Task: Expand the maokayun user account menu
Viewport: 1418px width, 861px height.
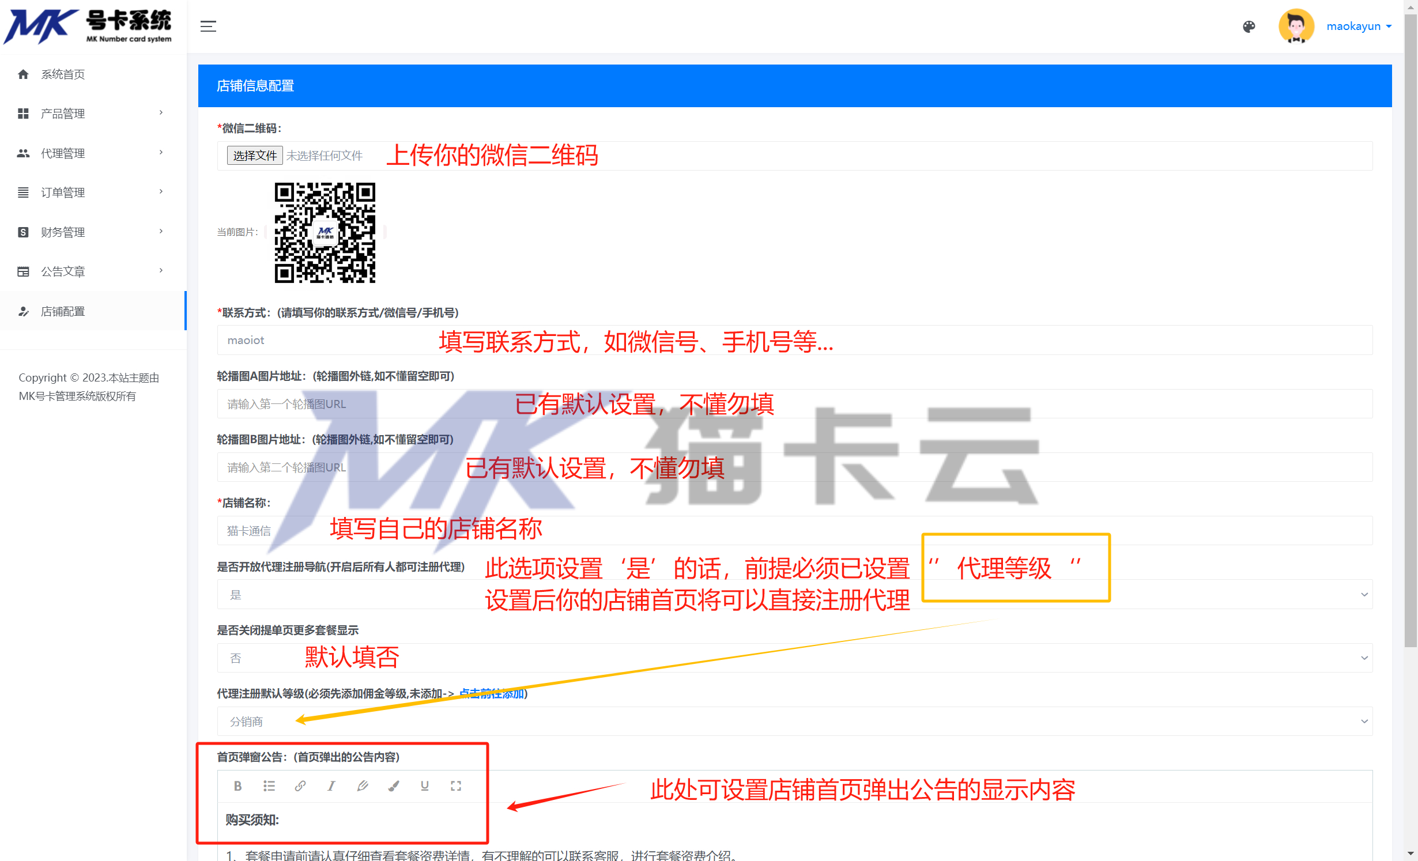Action: (1359, 27)
